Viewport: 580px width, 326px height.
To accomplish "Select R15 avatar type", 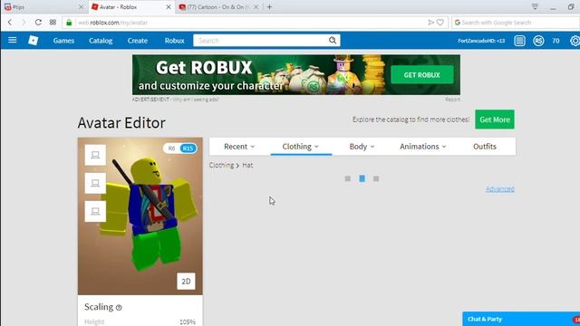I will [188, 149].
